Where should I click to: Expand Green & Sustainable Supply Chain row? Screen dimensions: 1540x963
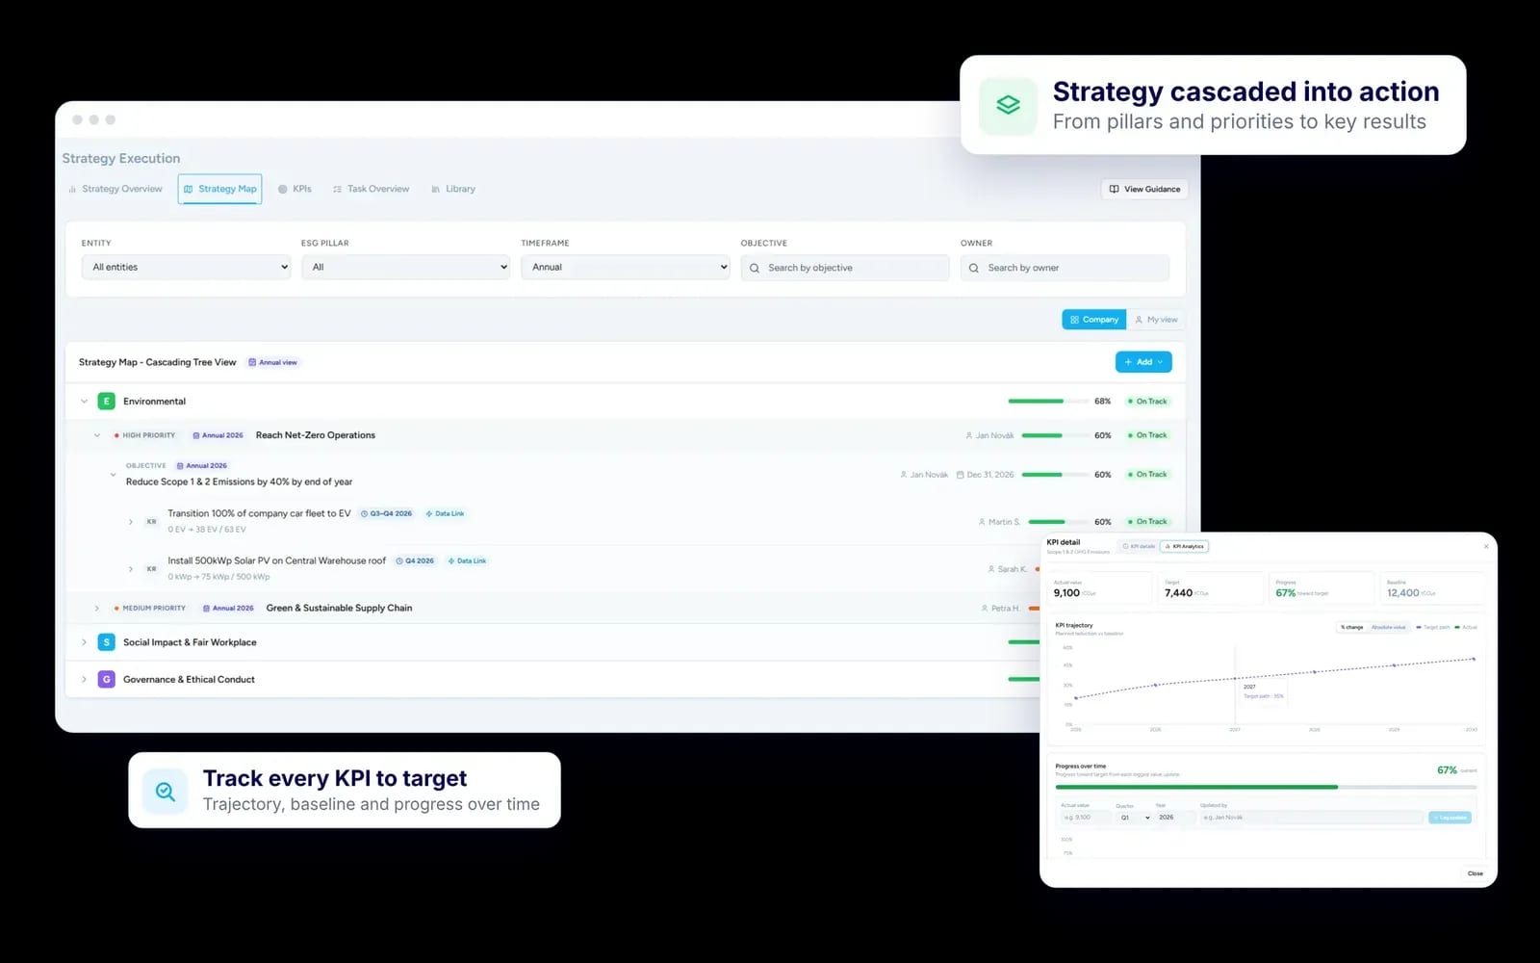pyautogui.click(x=97, y=609)
